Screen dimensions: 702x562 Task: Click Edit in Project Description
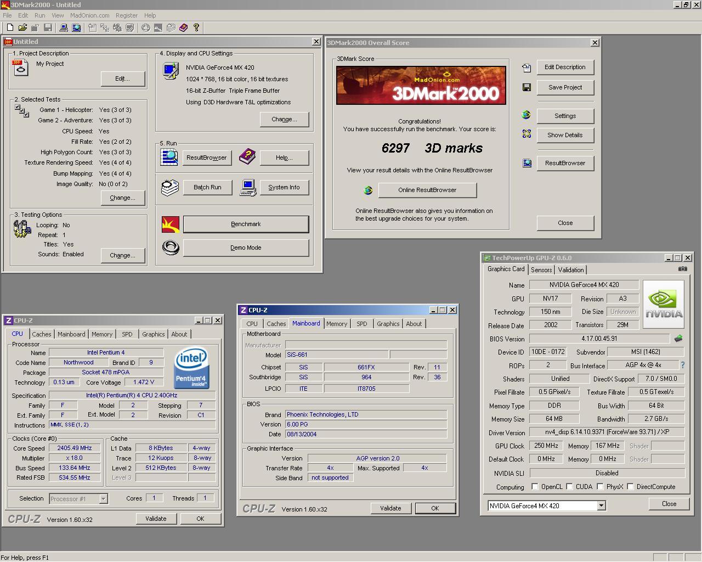coord(123,78)
